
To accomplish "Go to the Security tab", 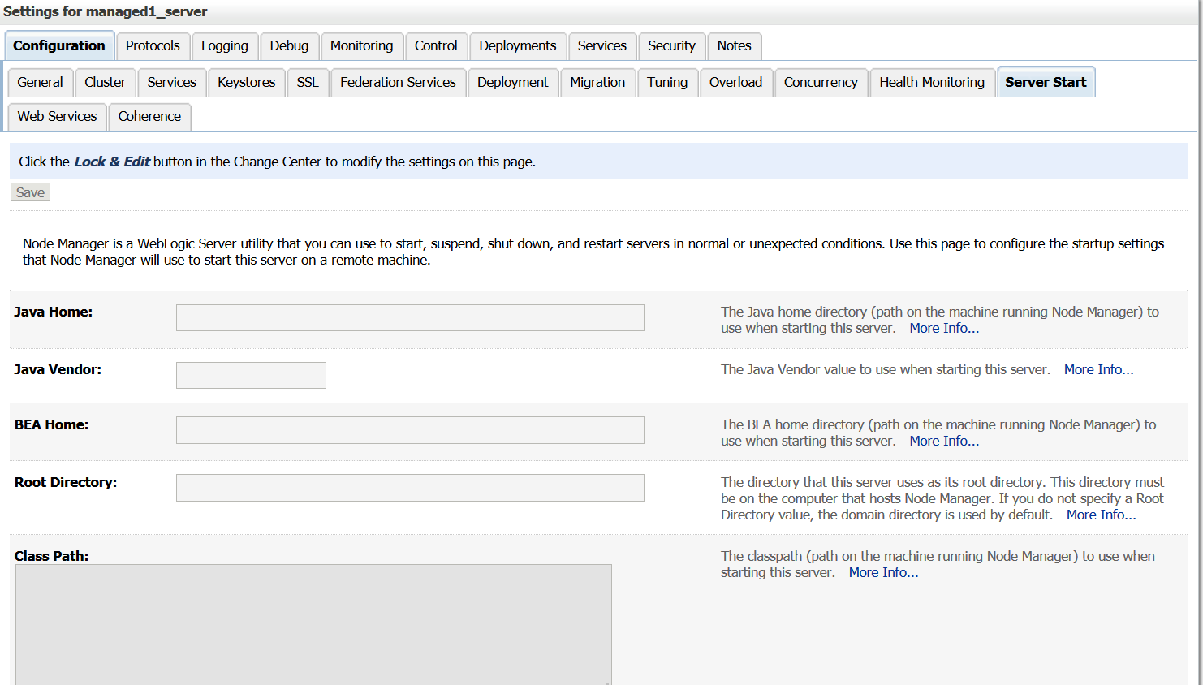I will [671, 46].
